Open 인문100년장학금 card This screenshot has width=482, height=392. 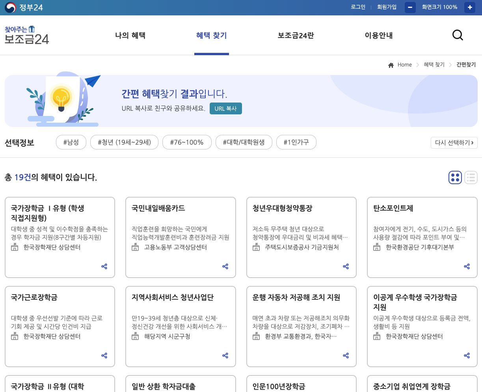(279, 386)
